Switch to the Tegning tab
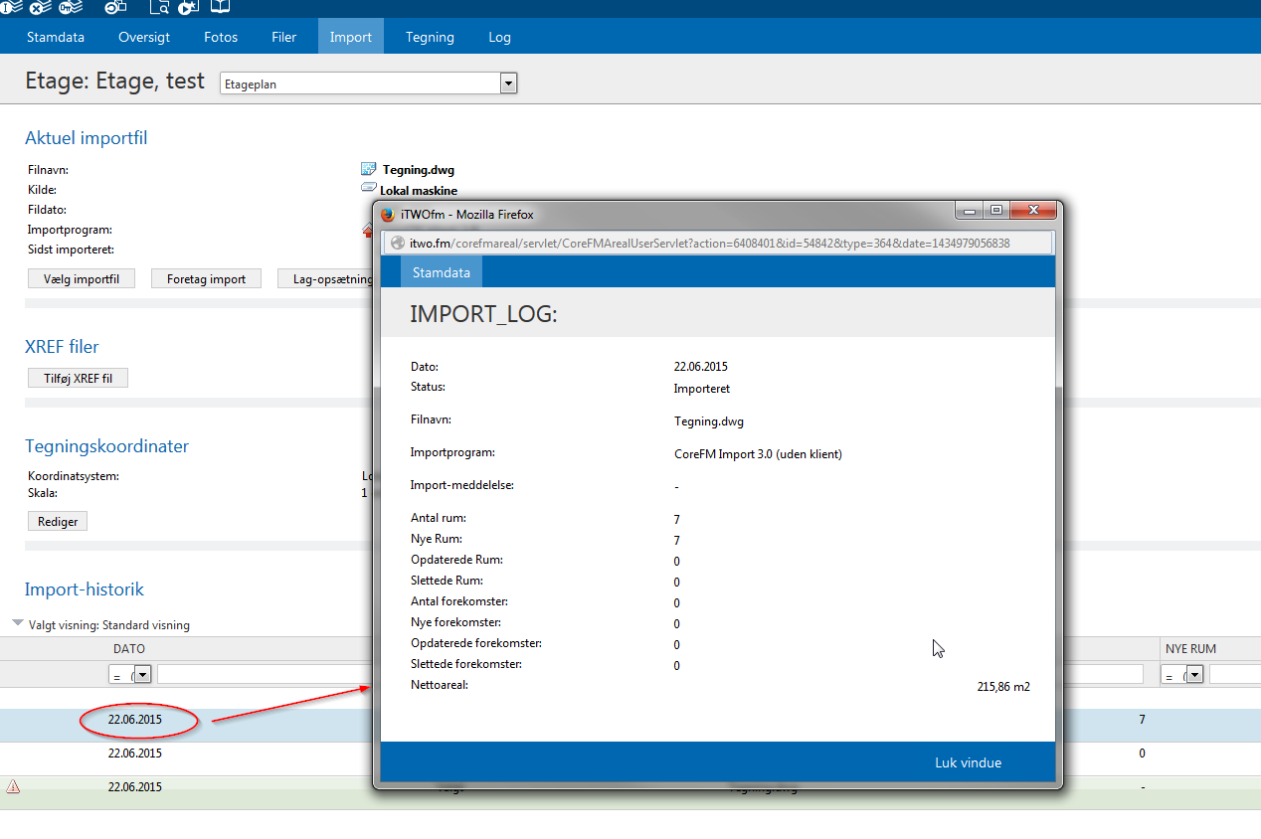The image size is (1261, 839). click(x=430, y=37)
